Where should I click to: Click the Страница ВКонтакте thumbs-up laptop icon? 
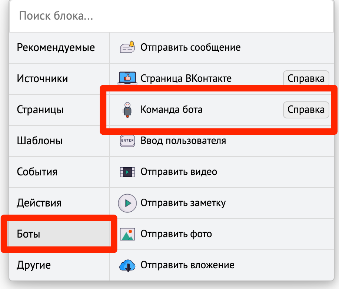click(x=127, y=78)
